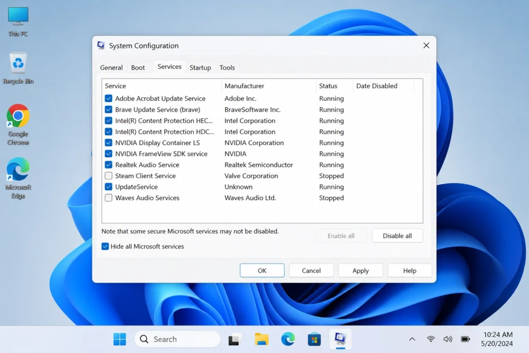Select the BraveSoftware Inc. cell
The image size is (529, 353).
click(252, 110)
